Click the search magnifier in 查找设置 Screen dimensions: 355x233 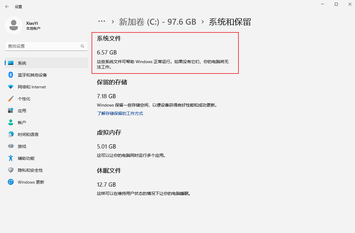(x=82, y=46)
